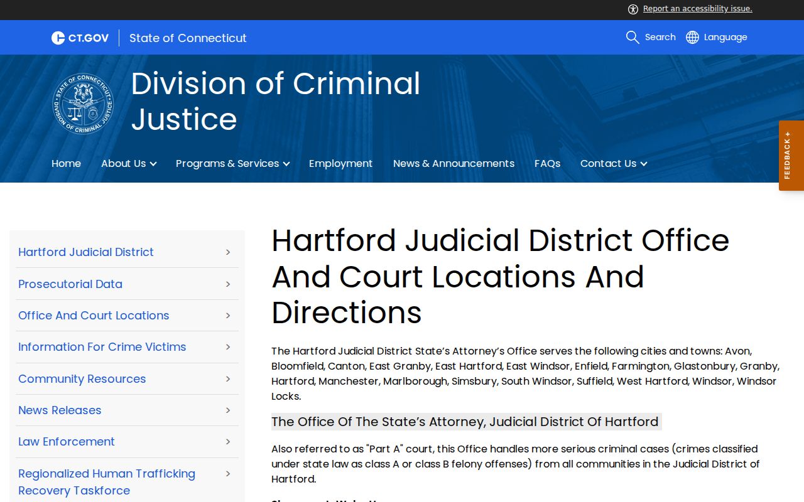Expand the Prosecutorial Data chevron
Screen dimensions: 804x502
(228, 284)
